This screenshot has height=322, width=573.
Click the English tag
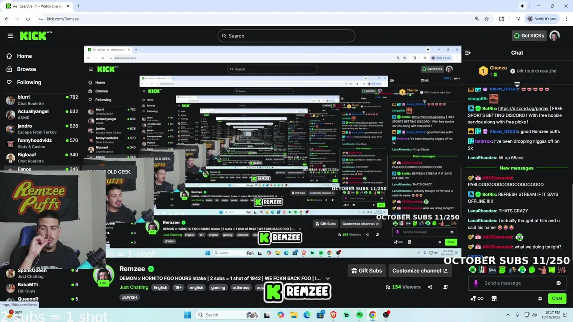coord(160,288)
